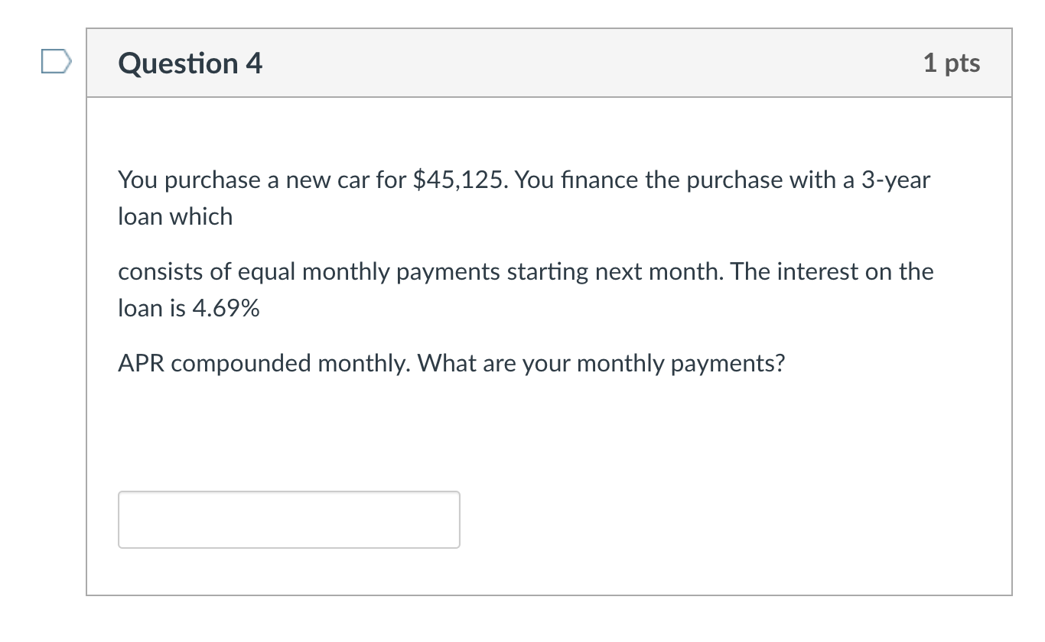Click the blank area below the answer field
Viewport: 1045px width, 642px height.
tap(549, 572)
